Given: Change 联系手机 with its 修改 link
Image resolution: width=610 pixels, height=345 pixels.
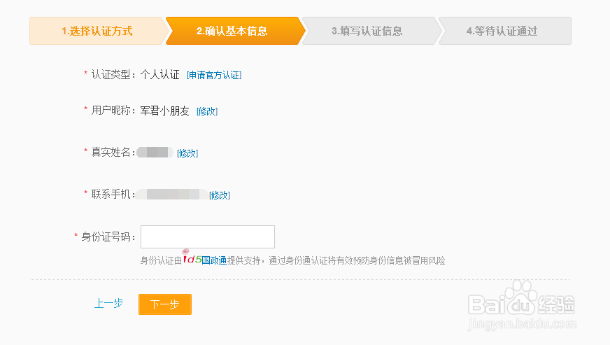Looking at the screenshot, I should point(220,195).
